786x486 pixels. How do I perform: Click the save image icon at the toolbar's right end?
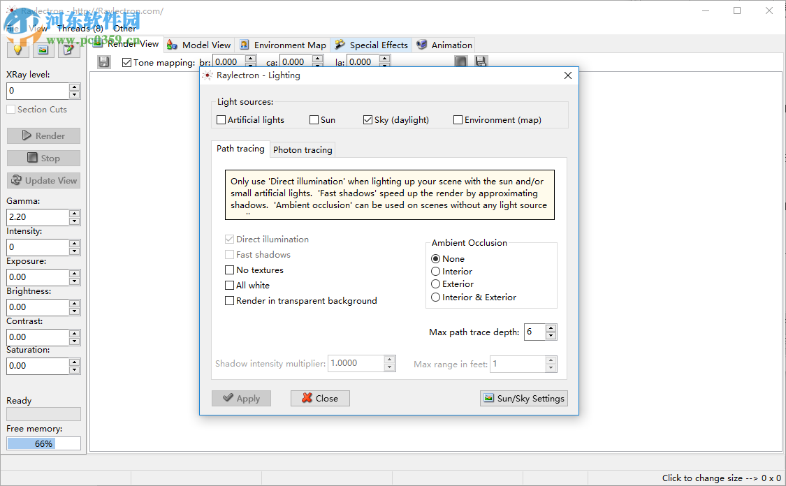[481, 61]
